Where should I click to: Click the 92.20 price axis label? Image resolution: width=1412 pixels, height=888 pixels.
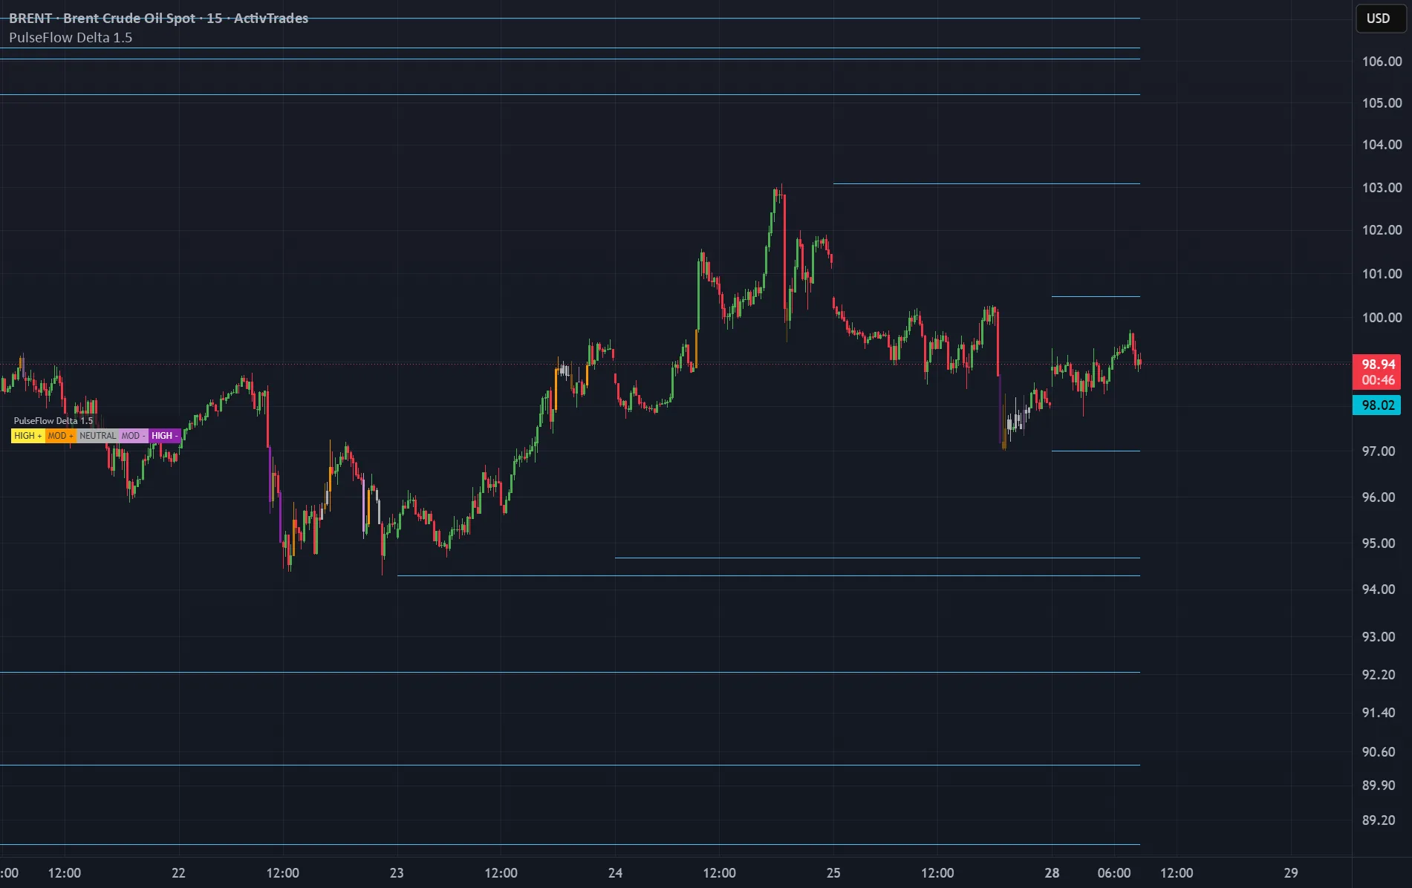tap(1379, 675)
